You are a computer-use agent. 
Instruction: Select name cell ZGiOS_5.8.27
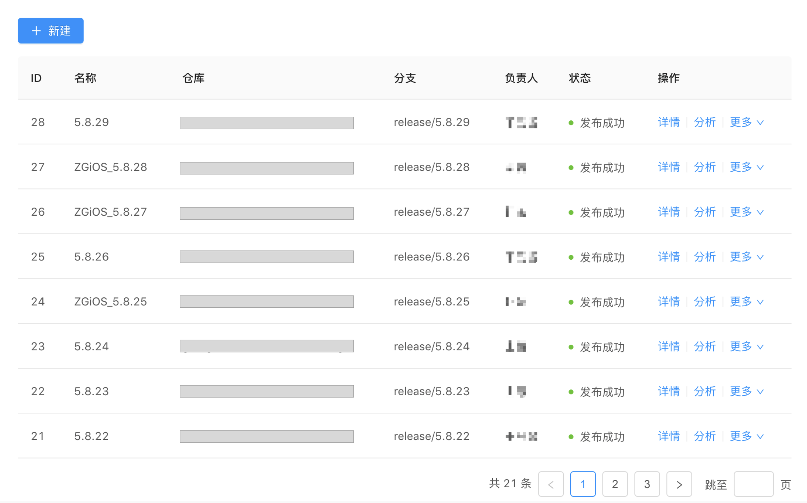110,212
